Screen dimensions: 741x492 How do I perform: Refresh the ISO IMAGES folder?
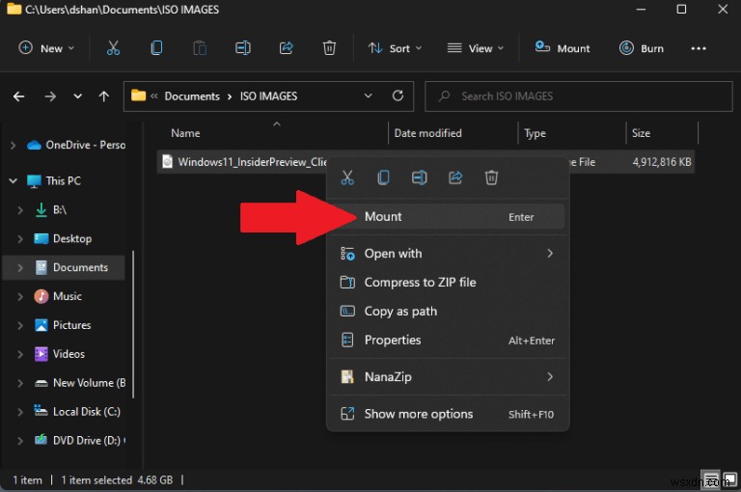398,96
